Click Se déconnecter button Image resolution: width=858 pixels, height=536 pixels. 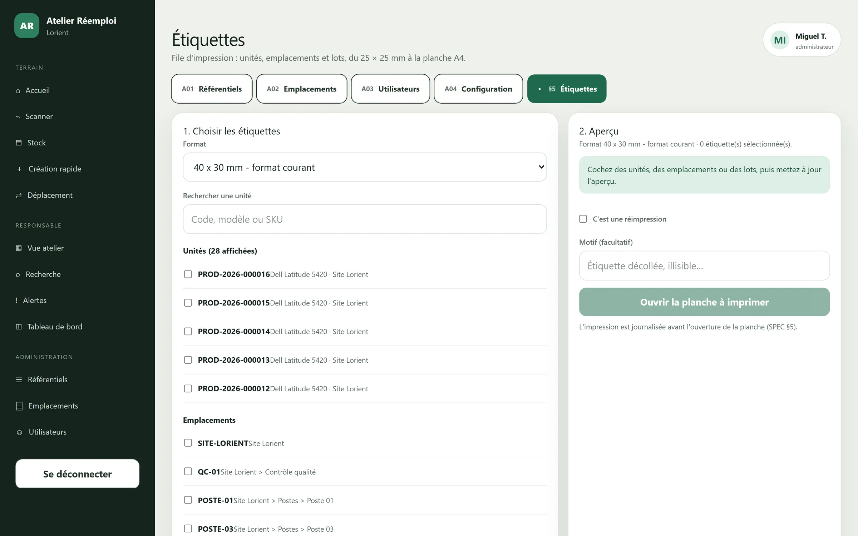[x=77, y=474]
